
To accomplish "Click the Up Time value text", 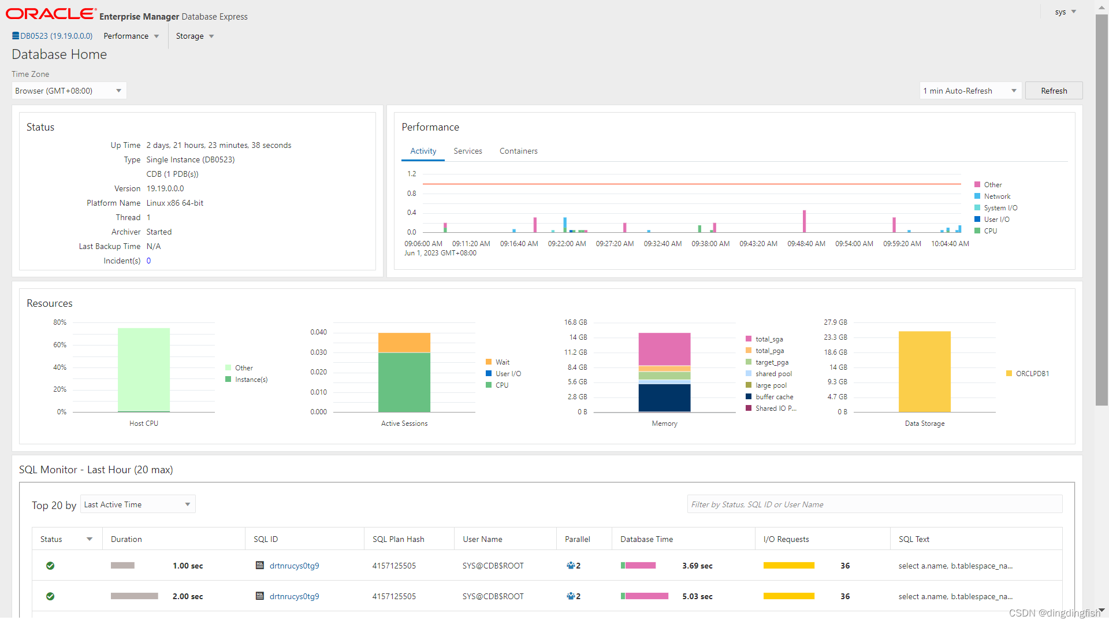I will tap(219, 145).
